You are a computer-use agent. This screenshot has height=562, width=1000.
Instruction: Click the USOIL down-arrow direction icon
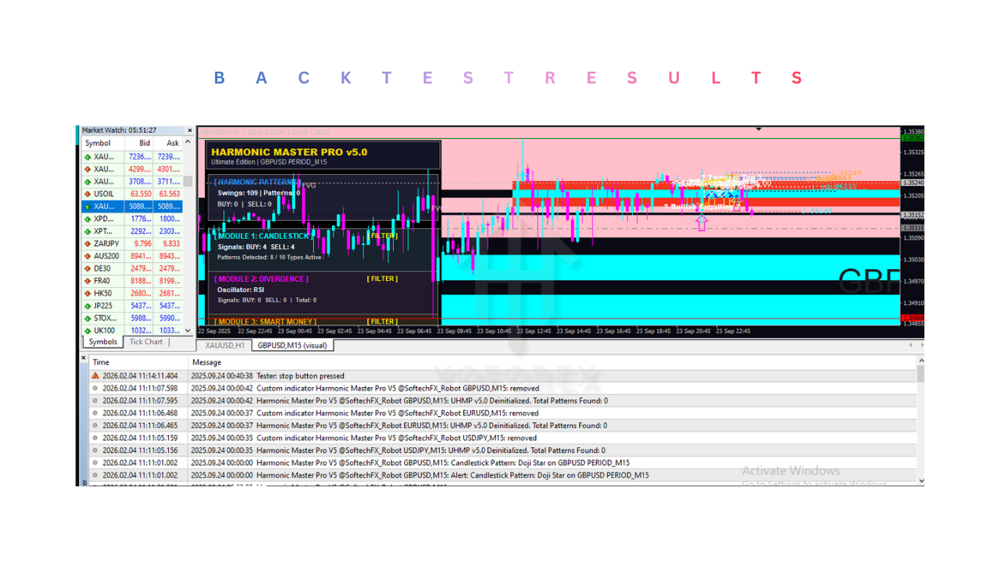[x=87, y=194]
